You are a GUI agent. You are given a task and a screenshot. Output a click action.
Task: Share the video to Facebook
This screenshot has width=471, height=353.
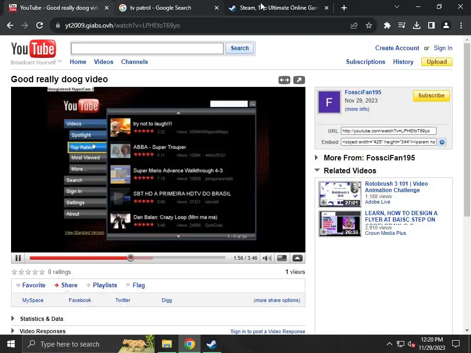80,300
